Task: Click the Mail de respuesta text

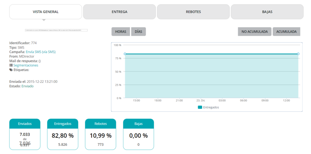Action: click(25, 61)
